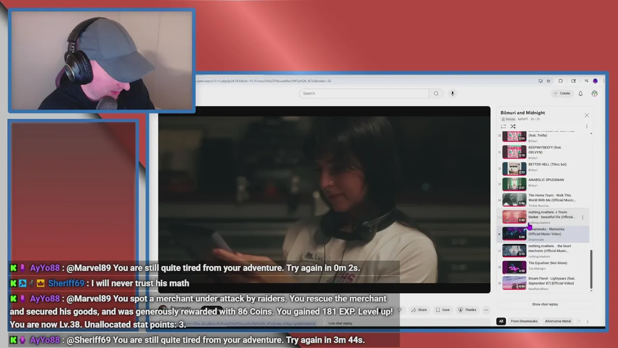This screenshot has width=618, height=348.
Task: Open the browser extensions puzzle icon
Action: (561, 81)
